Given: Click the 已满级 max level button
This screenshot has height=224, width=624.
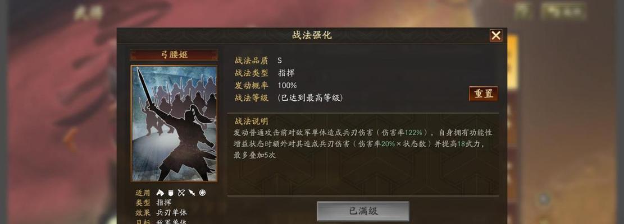Looking at the screenshot, I should [363, 211].
